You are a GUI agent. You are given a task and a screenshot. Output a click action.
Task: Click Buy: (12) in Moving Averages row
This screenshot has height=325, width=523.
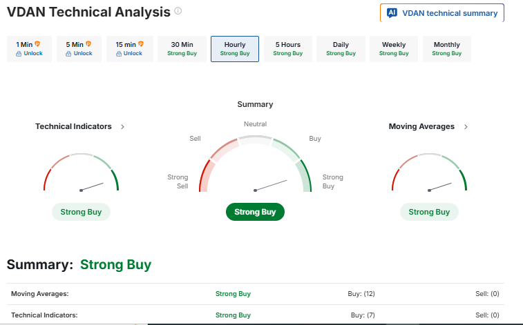tap(361, 294)
